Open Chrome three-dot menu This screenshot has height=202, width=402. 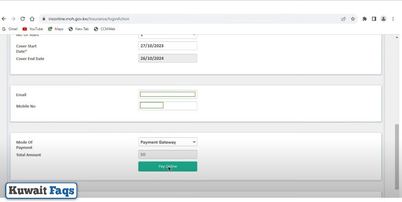(393, 19)
